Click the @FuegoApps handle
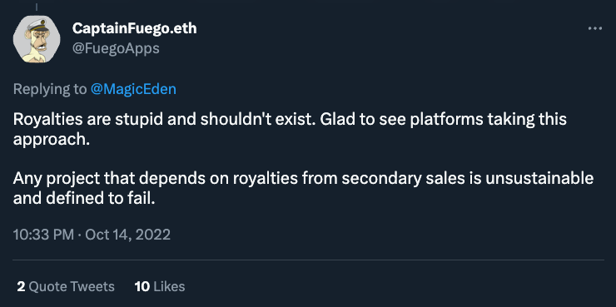616x307 pixels. (116, 48)
